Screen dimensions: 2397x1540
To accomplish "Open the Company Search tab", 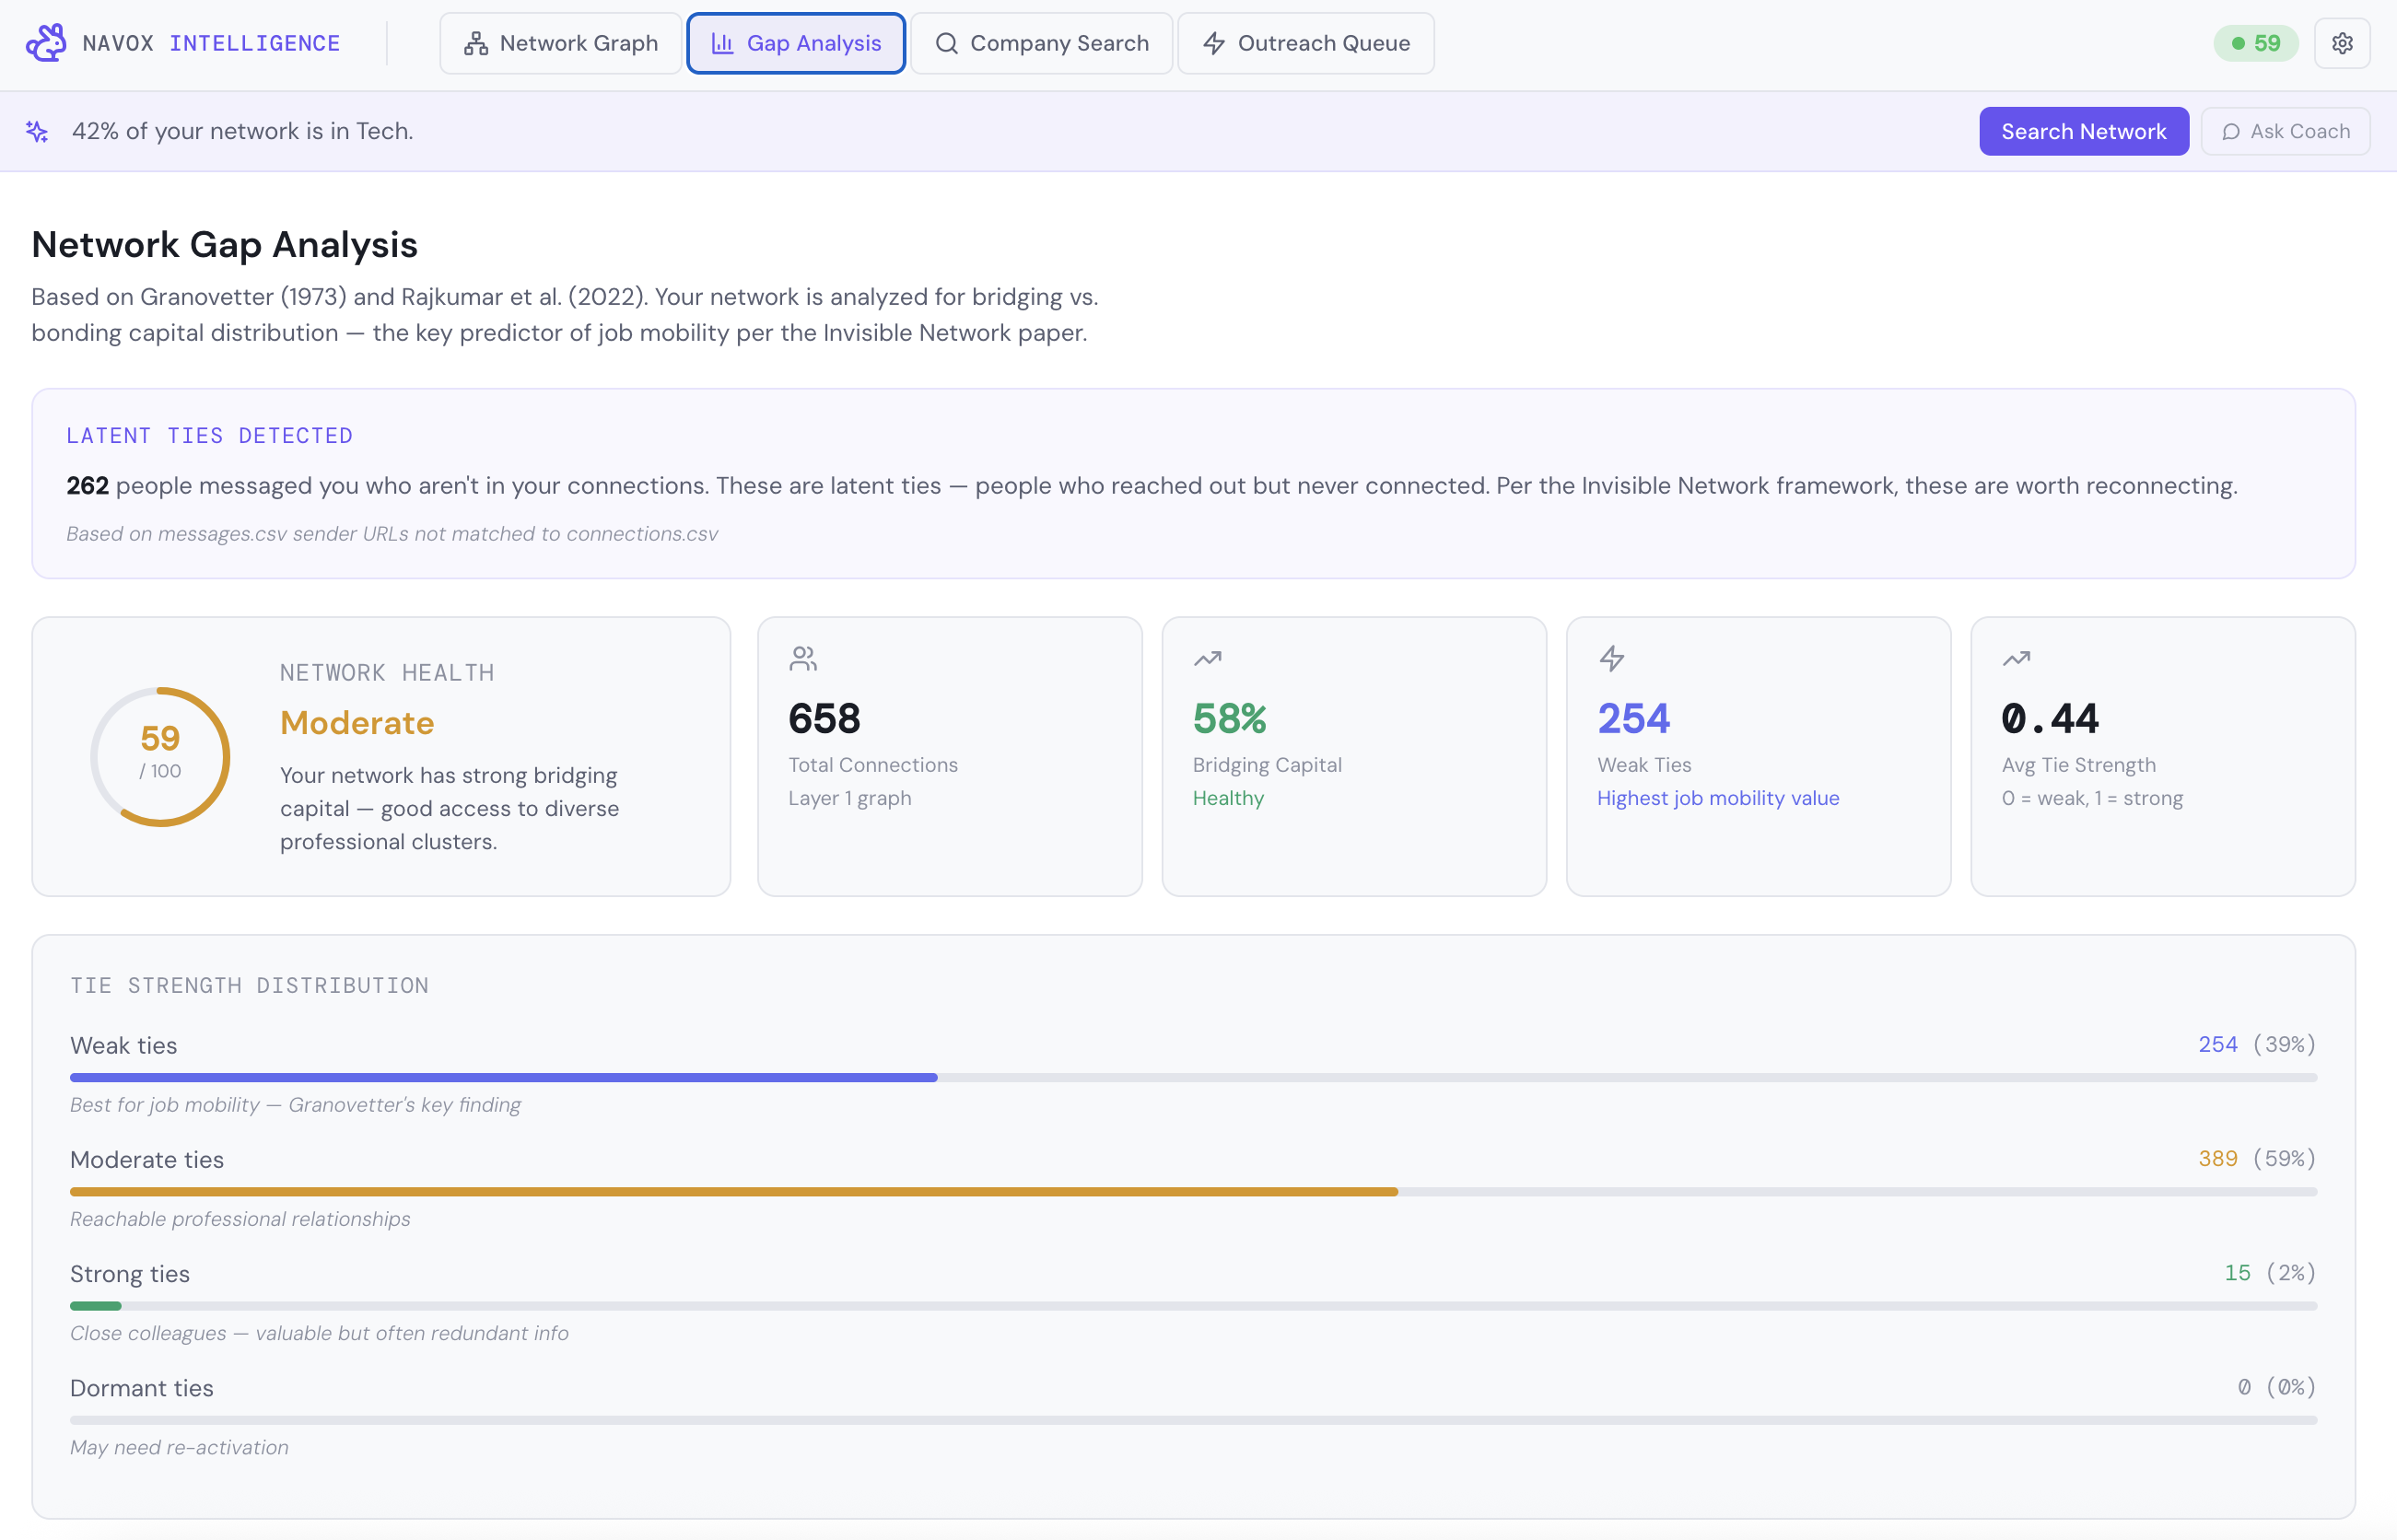I will 1041,43.
